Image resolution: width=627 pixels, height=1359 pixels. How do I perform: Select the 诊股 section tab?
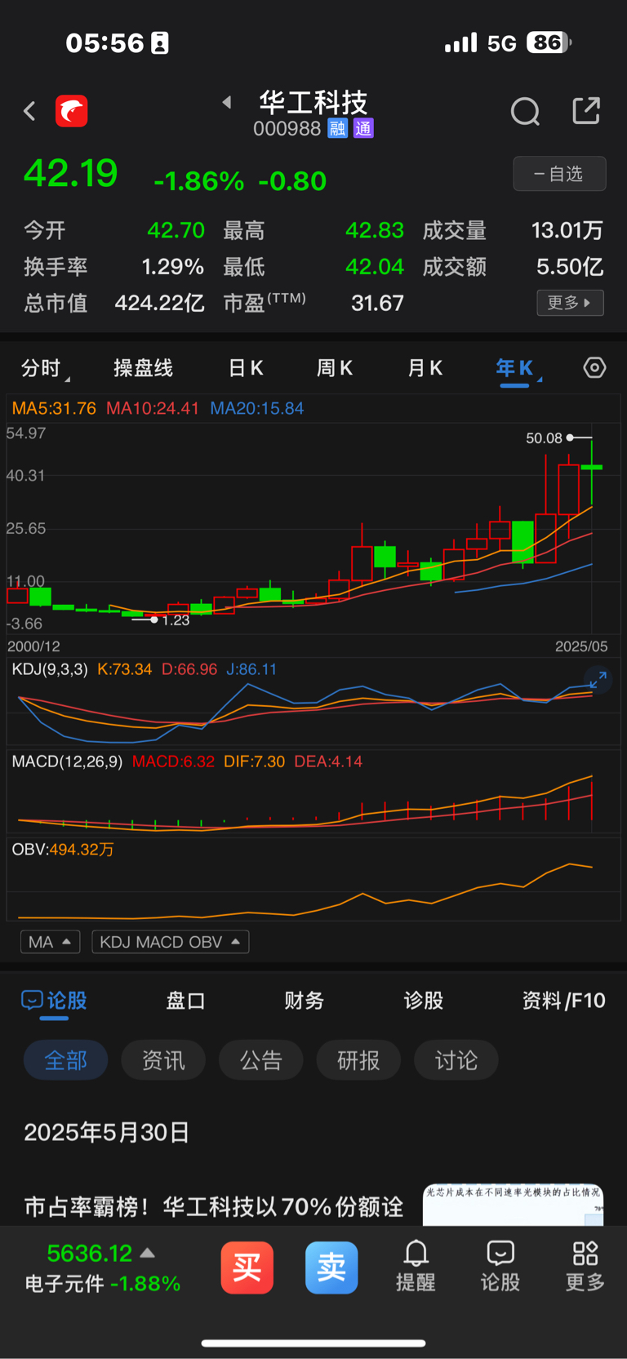pyautogui.click(x=424, y=1001)
